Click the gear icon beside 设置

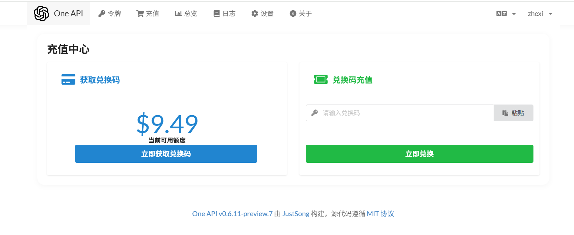(x=255, y=14)
